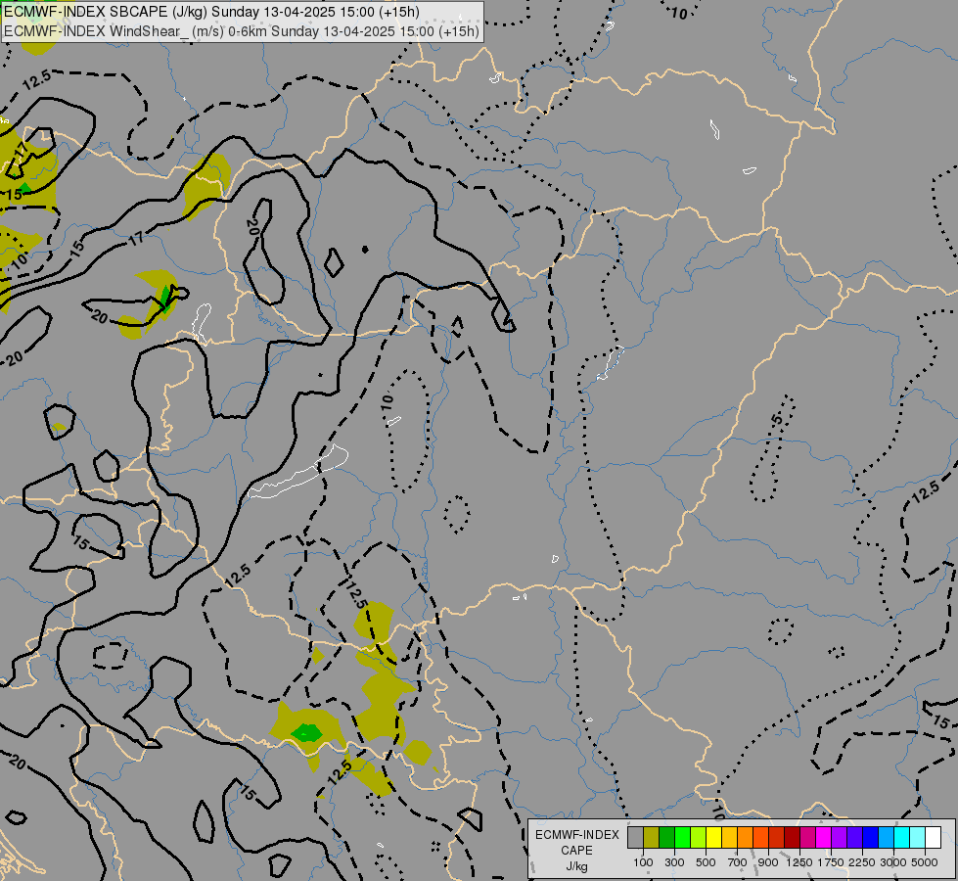Click the '300' legend value label
958x881 pixels.
coord(674,862)
